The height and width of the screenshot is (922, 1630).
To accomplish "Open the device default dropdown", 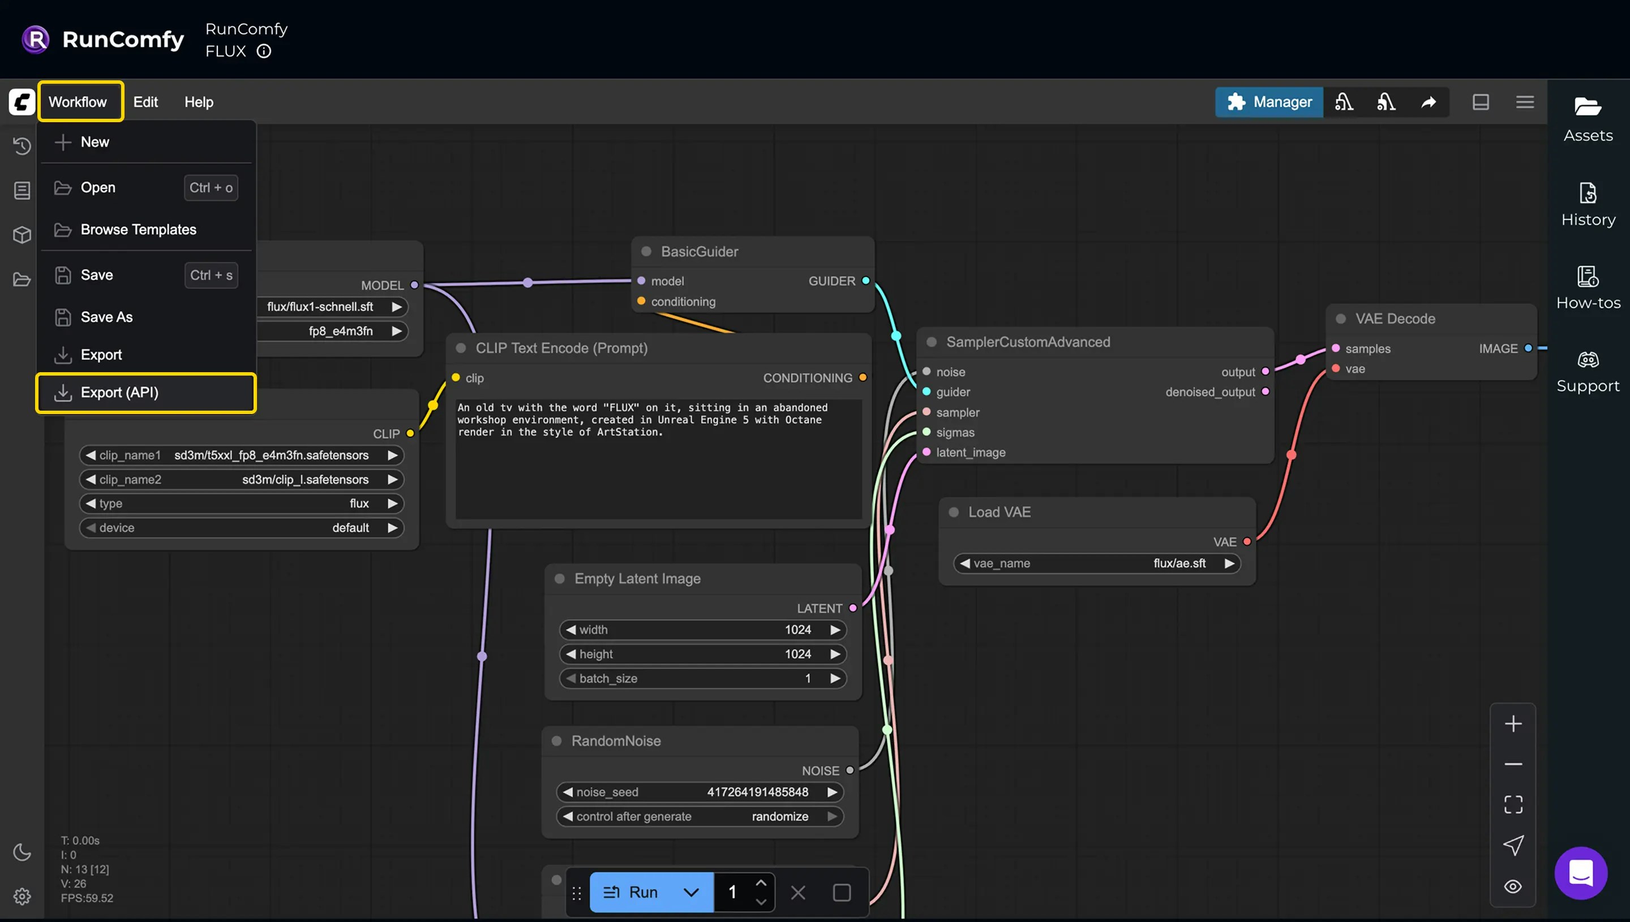I will [x=242, y=528].
